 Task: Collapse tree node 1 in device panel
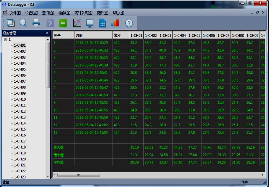(6, 39)
